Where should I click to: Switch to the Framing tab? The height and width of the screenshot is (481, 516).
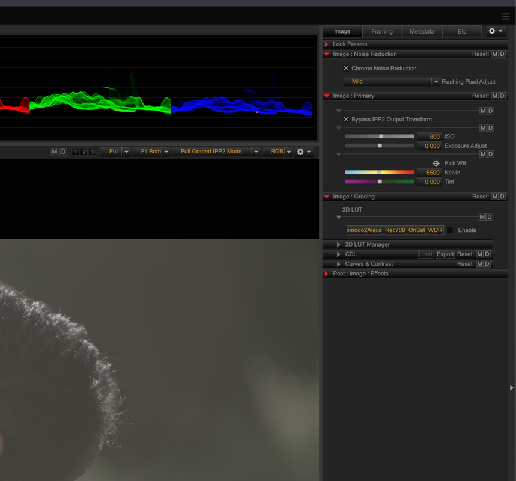pos(382,31)
